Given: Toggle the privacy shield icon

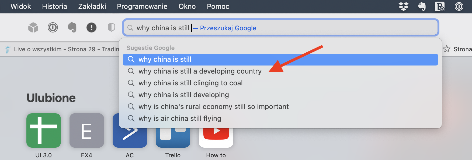Looking at the screenshot, I should [x=111, y=27].
